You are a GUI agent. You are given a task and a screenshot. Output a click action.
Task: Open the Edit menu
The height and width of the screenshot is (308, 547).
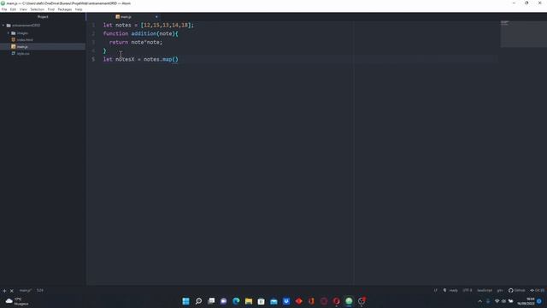coord(13,9)
